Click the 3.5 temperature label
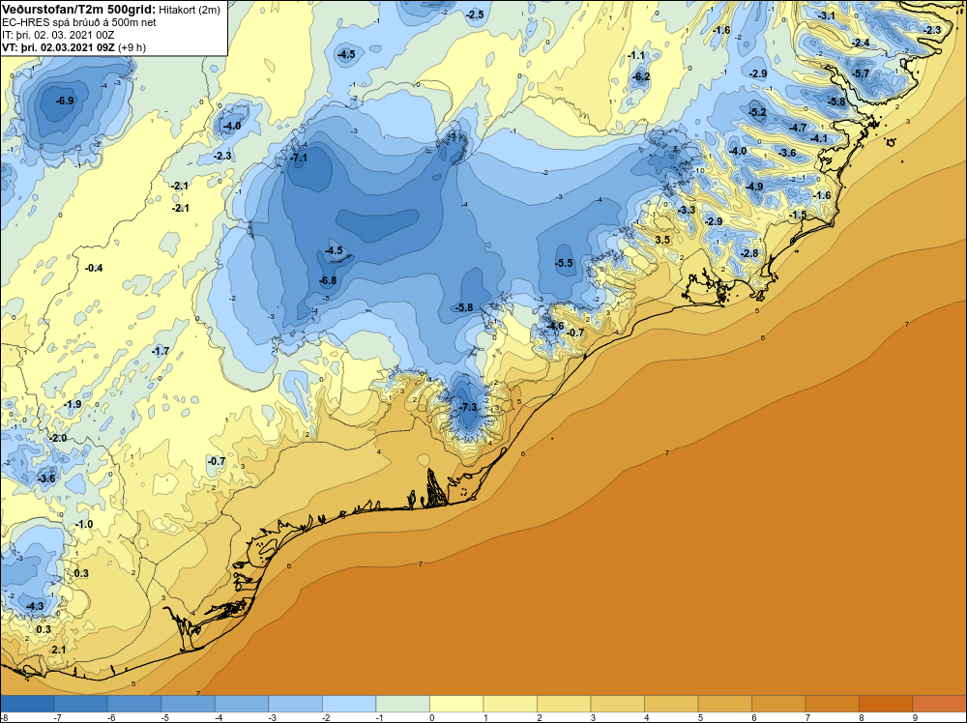 pos(662,240)
